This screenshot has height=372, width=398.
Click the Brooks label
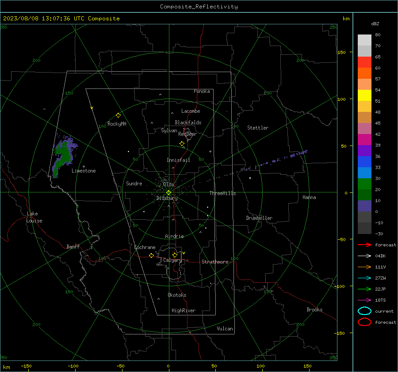[314, 310]
